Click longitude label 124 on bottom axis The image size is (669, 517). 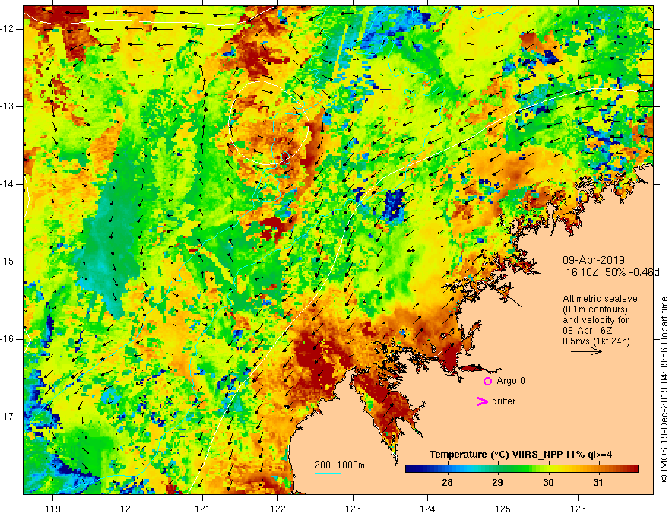(428, 509)
